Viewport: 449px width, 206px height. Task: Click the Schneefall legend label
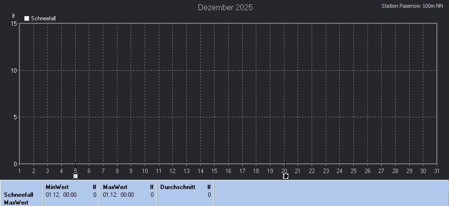tap(43, 18)
